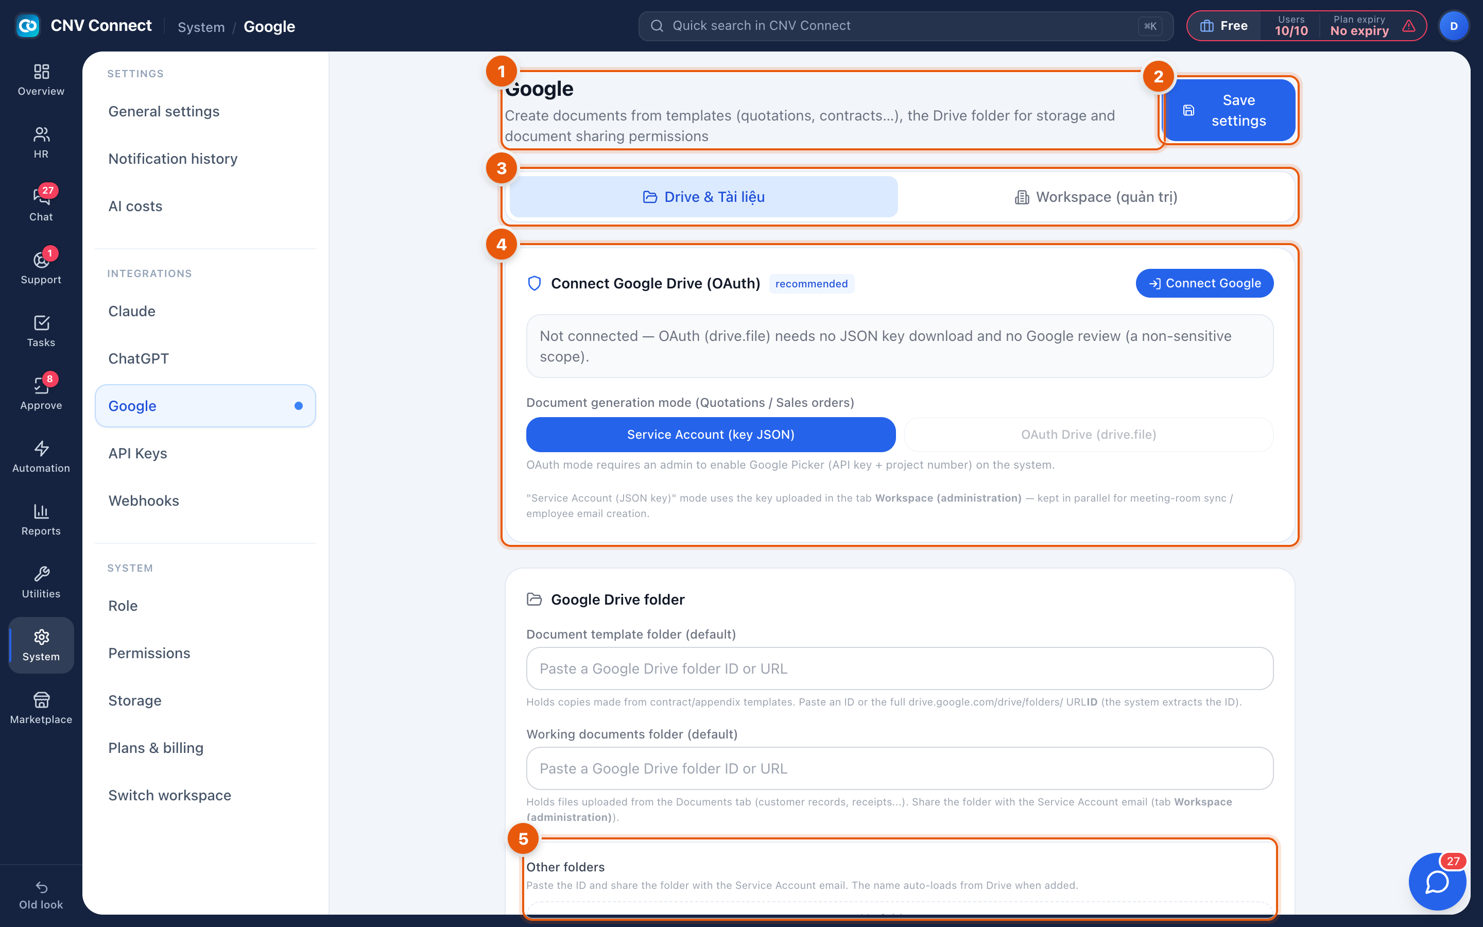Viewport: 1483px width, 927px height.
Task: Click the ⌘K shortcut hint
Action: pyautogui.click(x=1150, y=26)
